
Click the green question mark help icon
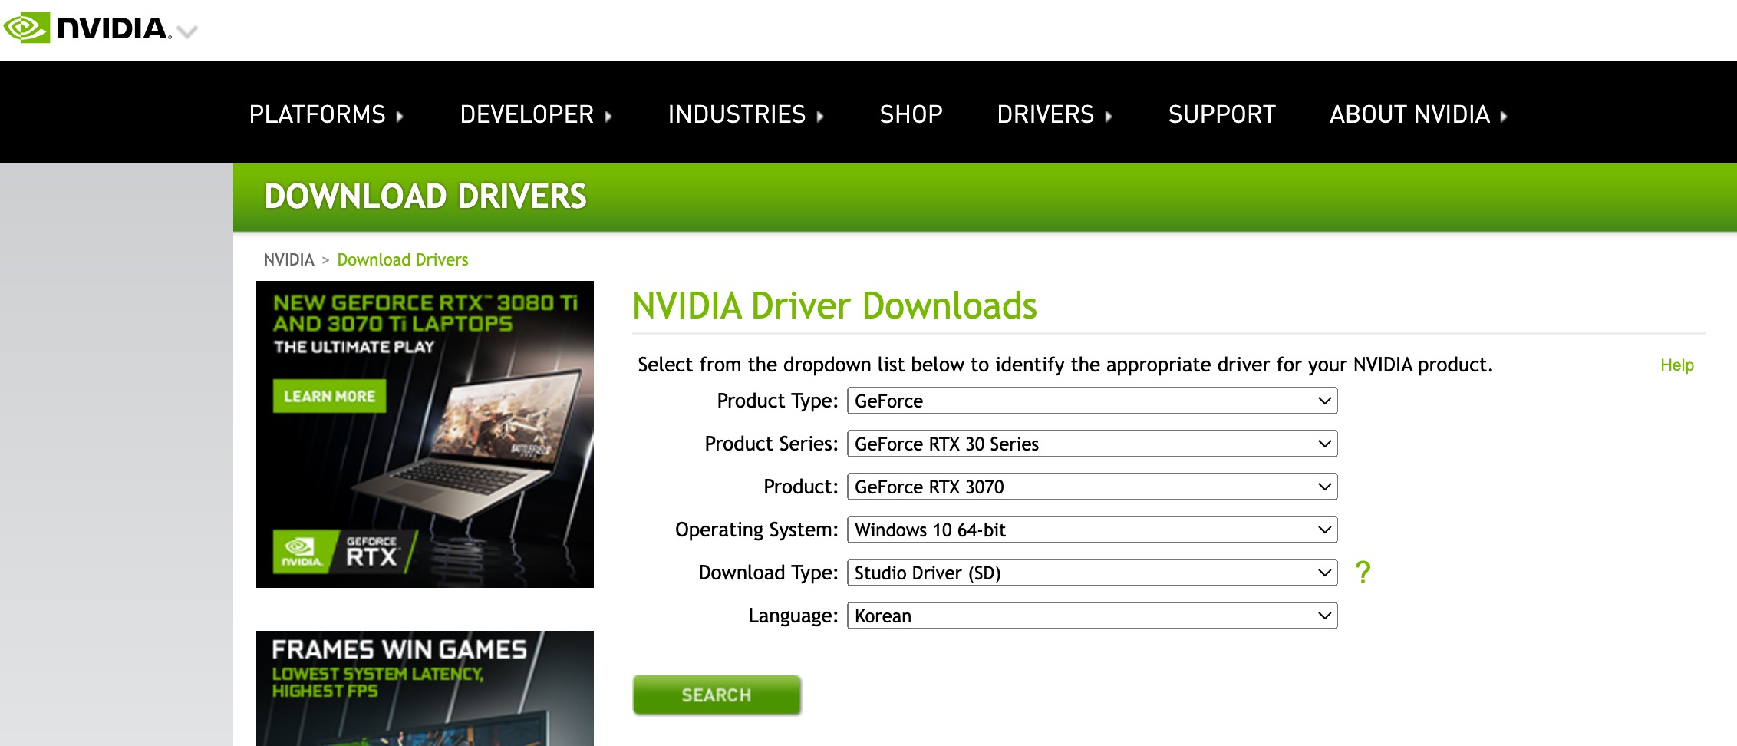tap(1363, 573)
